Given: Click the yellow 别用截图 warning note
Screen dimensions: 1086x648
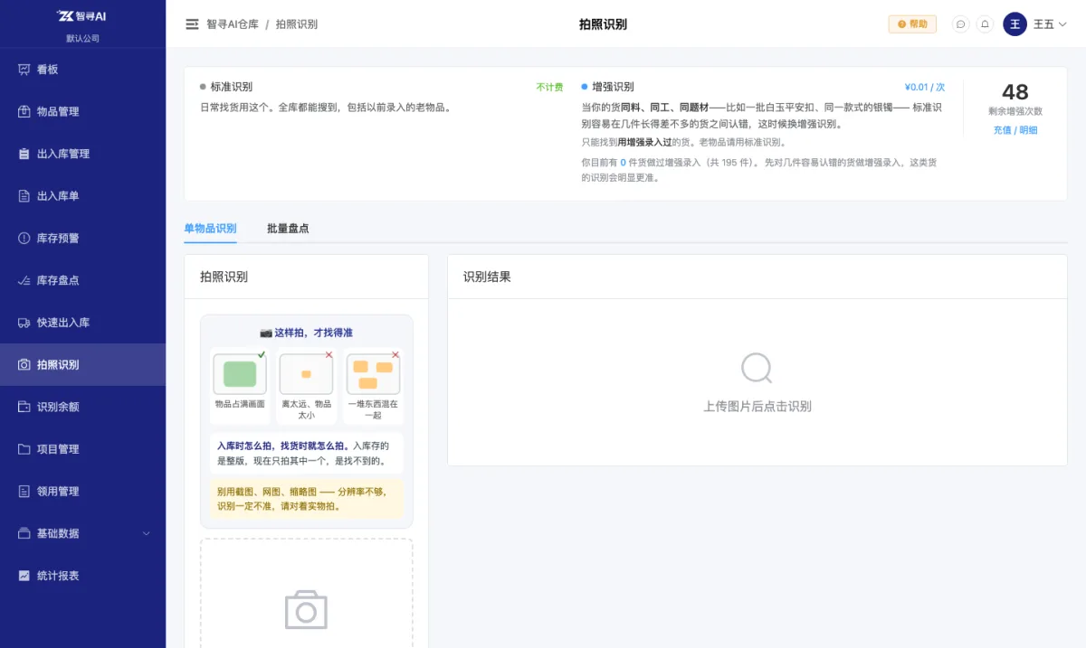Looking at the screenshot, I should tap(306, 499).
